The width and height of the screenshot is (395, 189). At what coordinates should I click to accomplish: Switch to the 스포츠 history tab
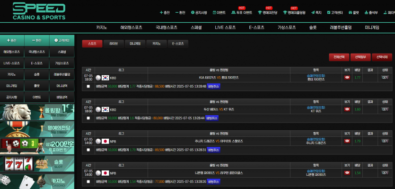92,44
